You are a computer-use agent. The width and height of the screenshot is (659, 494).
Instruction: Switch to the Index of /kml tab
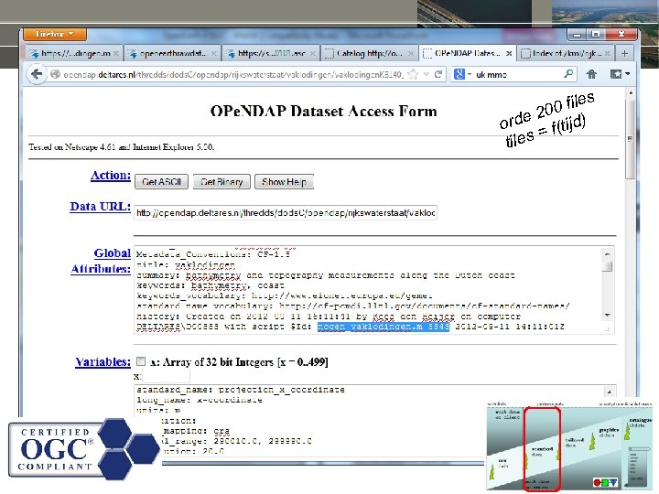[566, 53]
